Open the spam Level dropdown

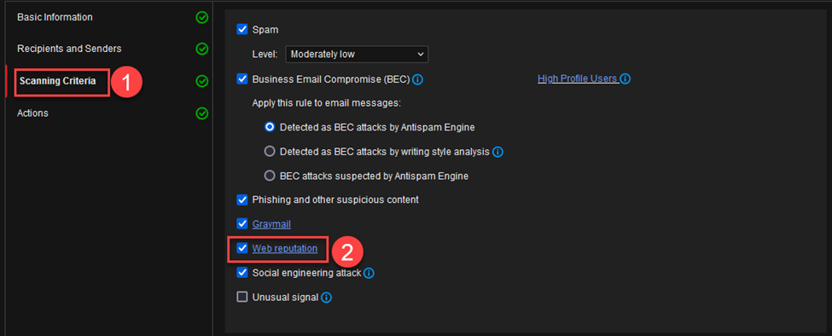357,54
